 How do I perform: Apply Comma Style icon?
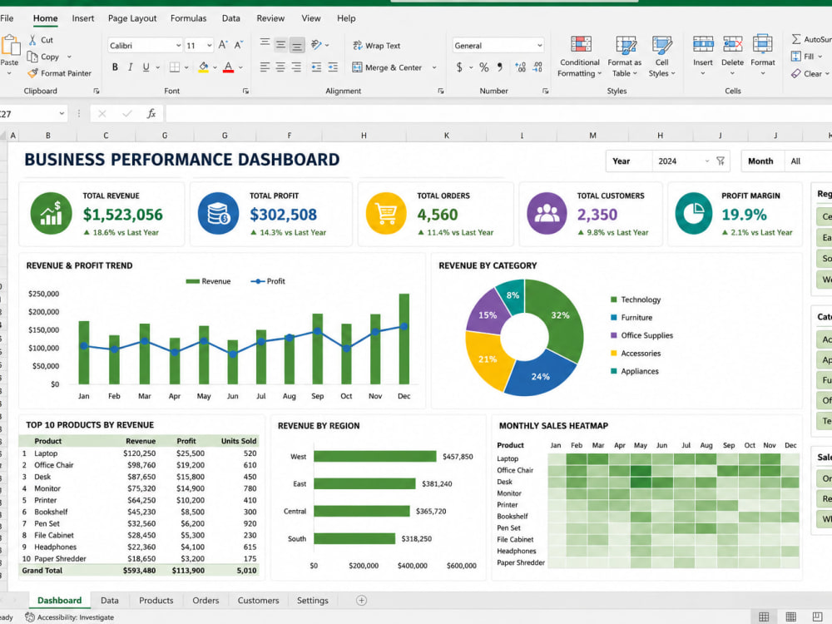pos(500,67)
